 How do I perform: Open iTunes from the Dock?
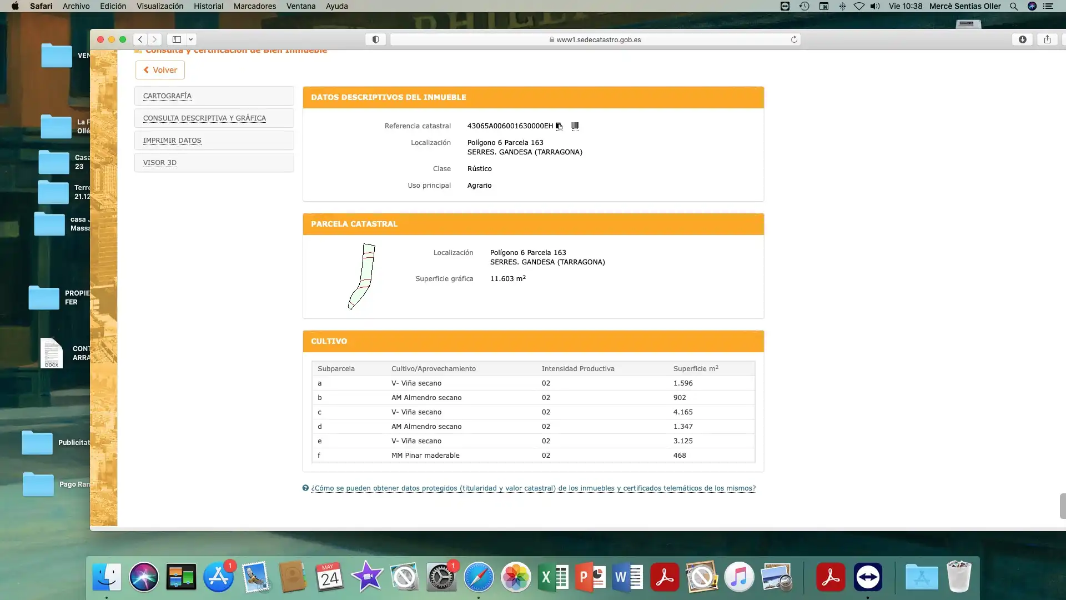[739, 577]
